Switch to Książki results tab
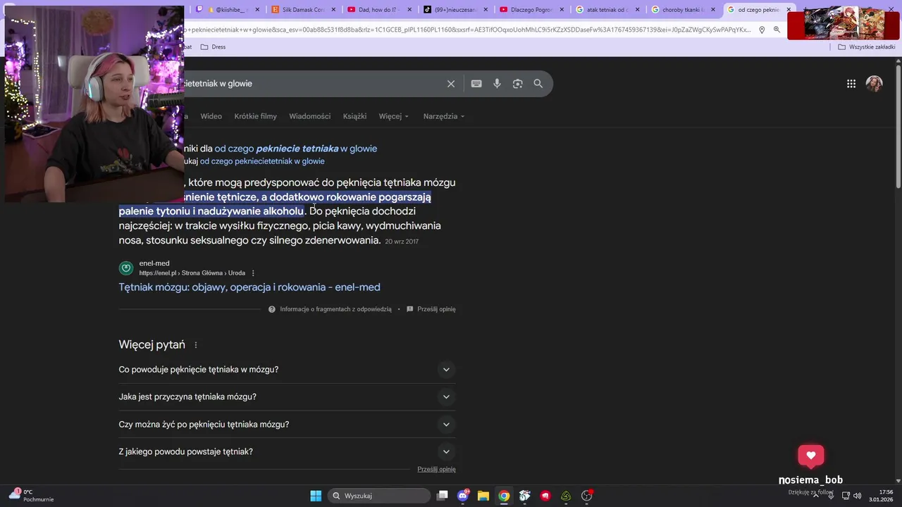Viewport: 902px width, 507px height. pos(354,116)
